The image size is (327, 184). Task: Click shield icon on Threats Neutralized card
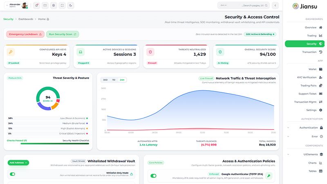(x=150, y=52)
